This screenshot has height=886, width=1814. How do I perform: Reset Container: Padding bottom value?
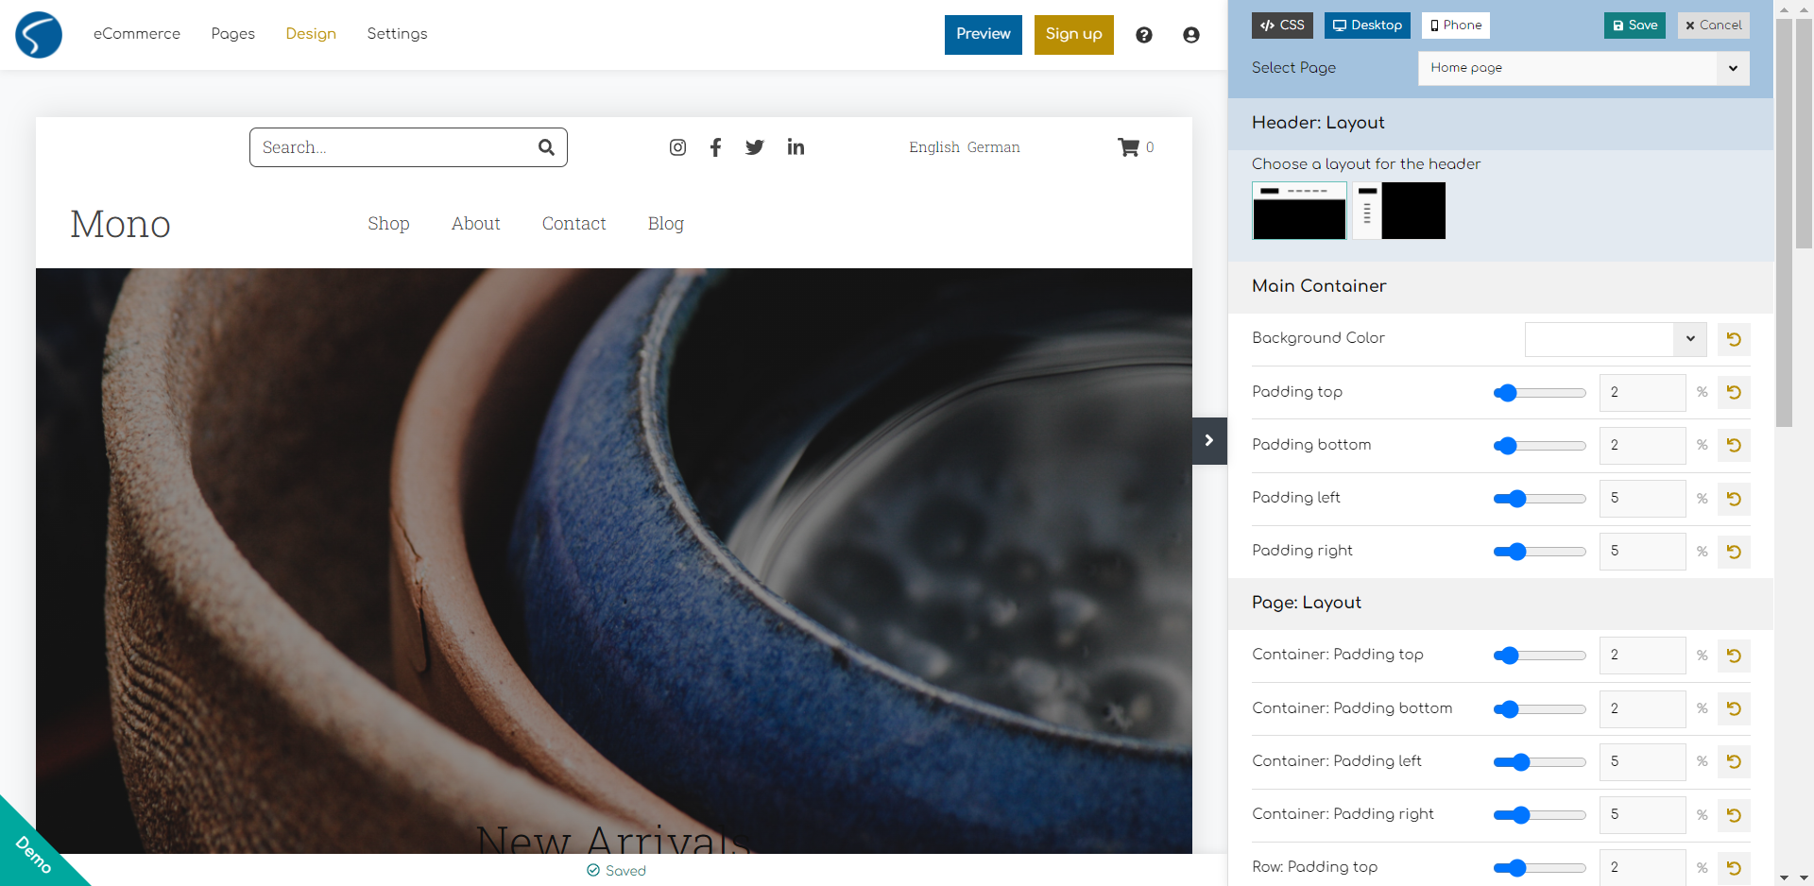point(1734,708)
